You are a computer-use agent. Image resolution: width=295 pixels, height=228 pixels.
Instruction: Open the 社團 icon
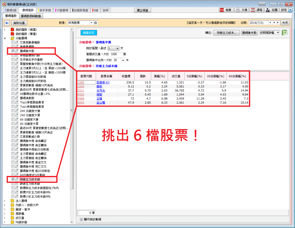click(x=268, y=10)
